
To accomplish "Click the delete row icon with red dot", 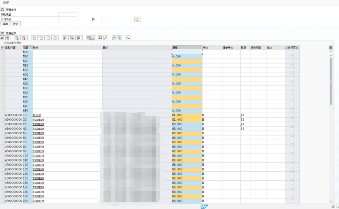I will click(24, 38).
